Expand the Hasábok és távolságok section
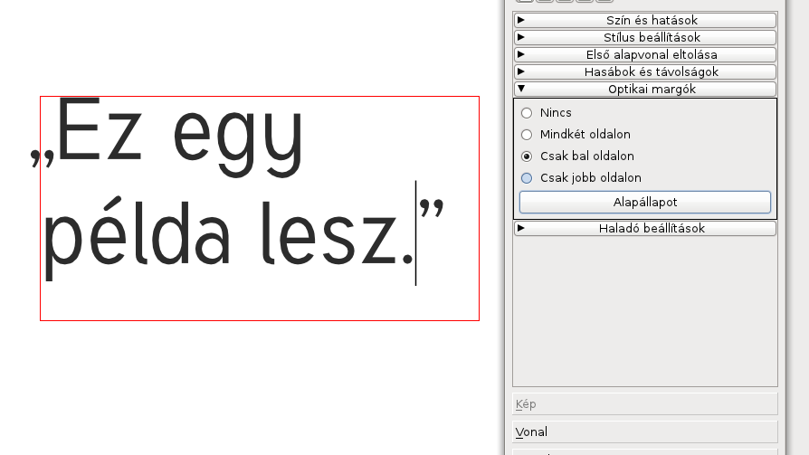Screen dimensions: 809x455 pos(645,71)
